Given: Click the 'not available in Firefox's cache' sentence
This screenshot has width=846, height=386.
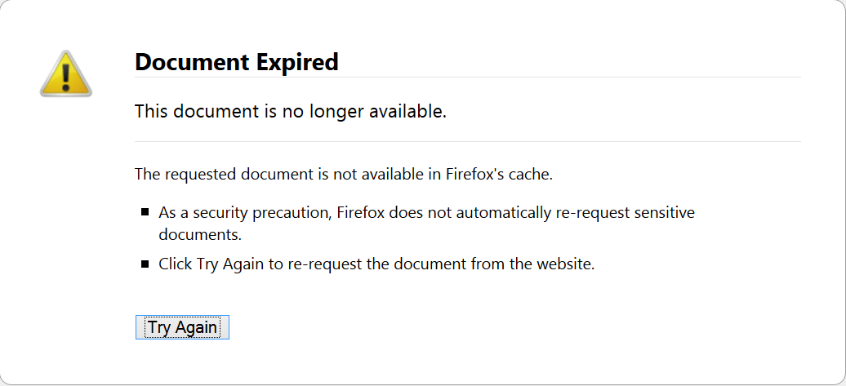Looking at the screenshot, I should coord(344,175).
